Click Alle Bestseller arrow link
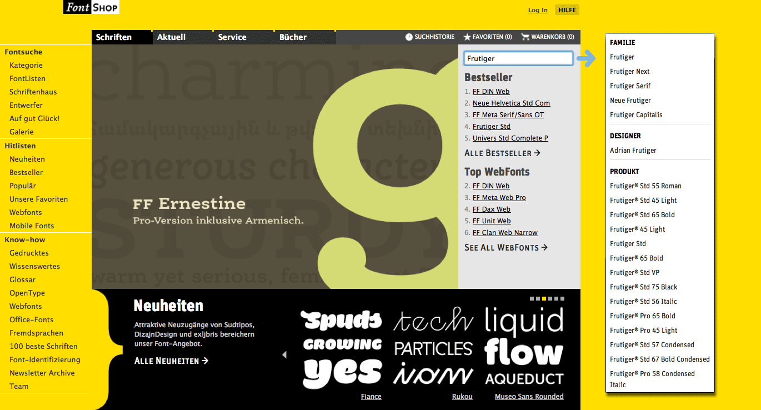The image size is (761, 410). [x=503, y=153]
